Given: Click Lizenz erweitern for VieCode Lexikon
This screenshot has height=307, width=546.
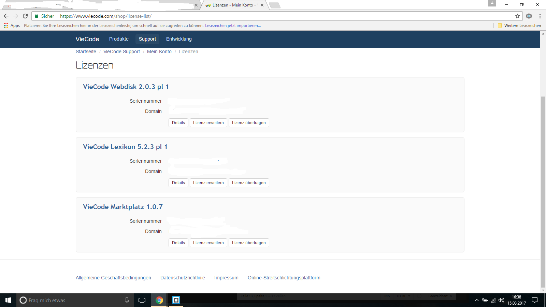Looking at the screenshot, I should tap(208, 183).
